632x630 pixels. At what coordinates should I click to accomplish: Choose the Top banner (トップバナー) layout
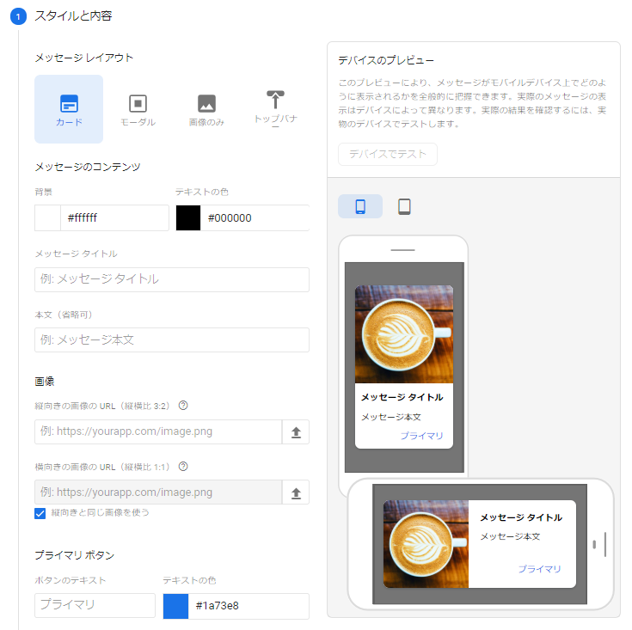(x=275, y=109)
